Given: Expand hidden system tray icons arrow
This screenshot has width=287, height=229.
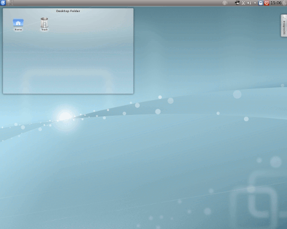Looking at the screenshot, I should (255, 3).
